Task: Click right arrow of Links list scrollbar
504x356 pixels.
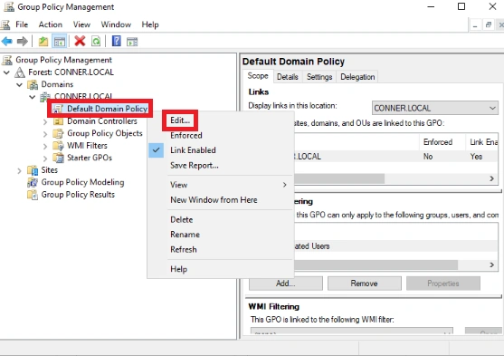Action: 492,178
